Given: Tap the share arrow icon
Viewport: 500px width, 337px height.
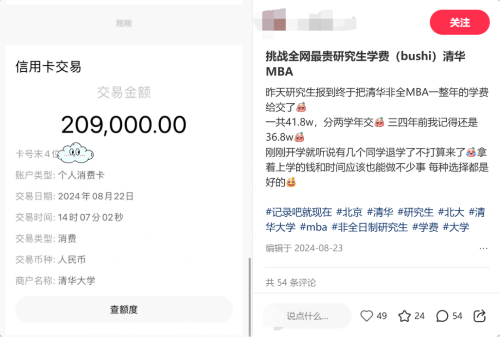Looking at the screenshot, I should [x=480, y=316].
